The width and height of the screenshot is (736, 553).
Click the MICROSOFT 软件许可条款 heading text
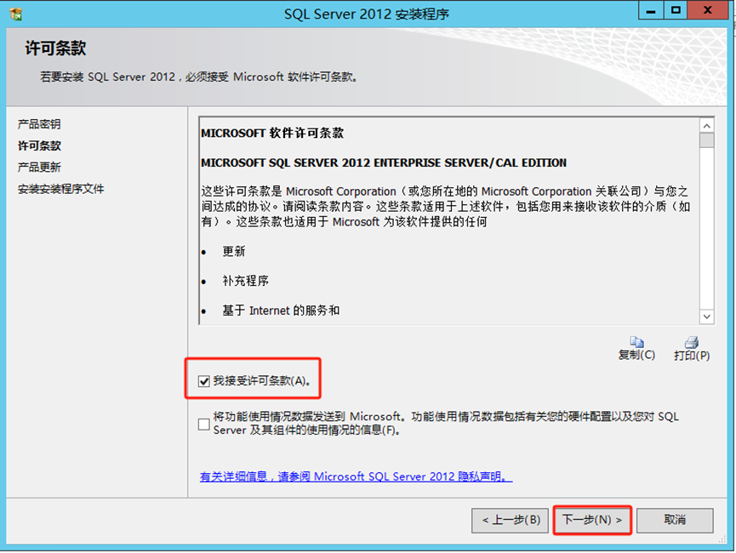tap(272, 134)
